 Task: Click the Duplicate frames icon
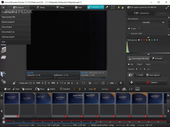pos(23,89)
